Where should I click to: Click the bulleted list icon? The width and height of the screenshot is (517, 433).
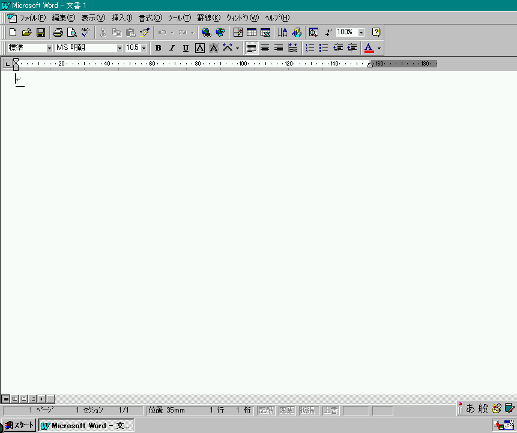pos(324,48)
